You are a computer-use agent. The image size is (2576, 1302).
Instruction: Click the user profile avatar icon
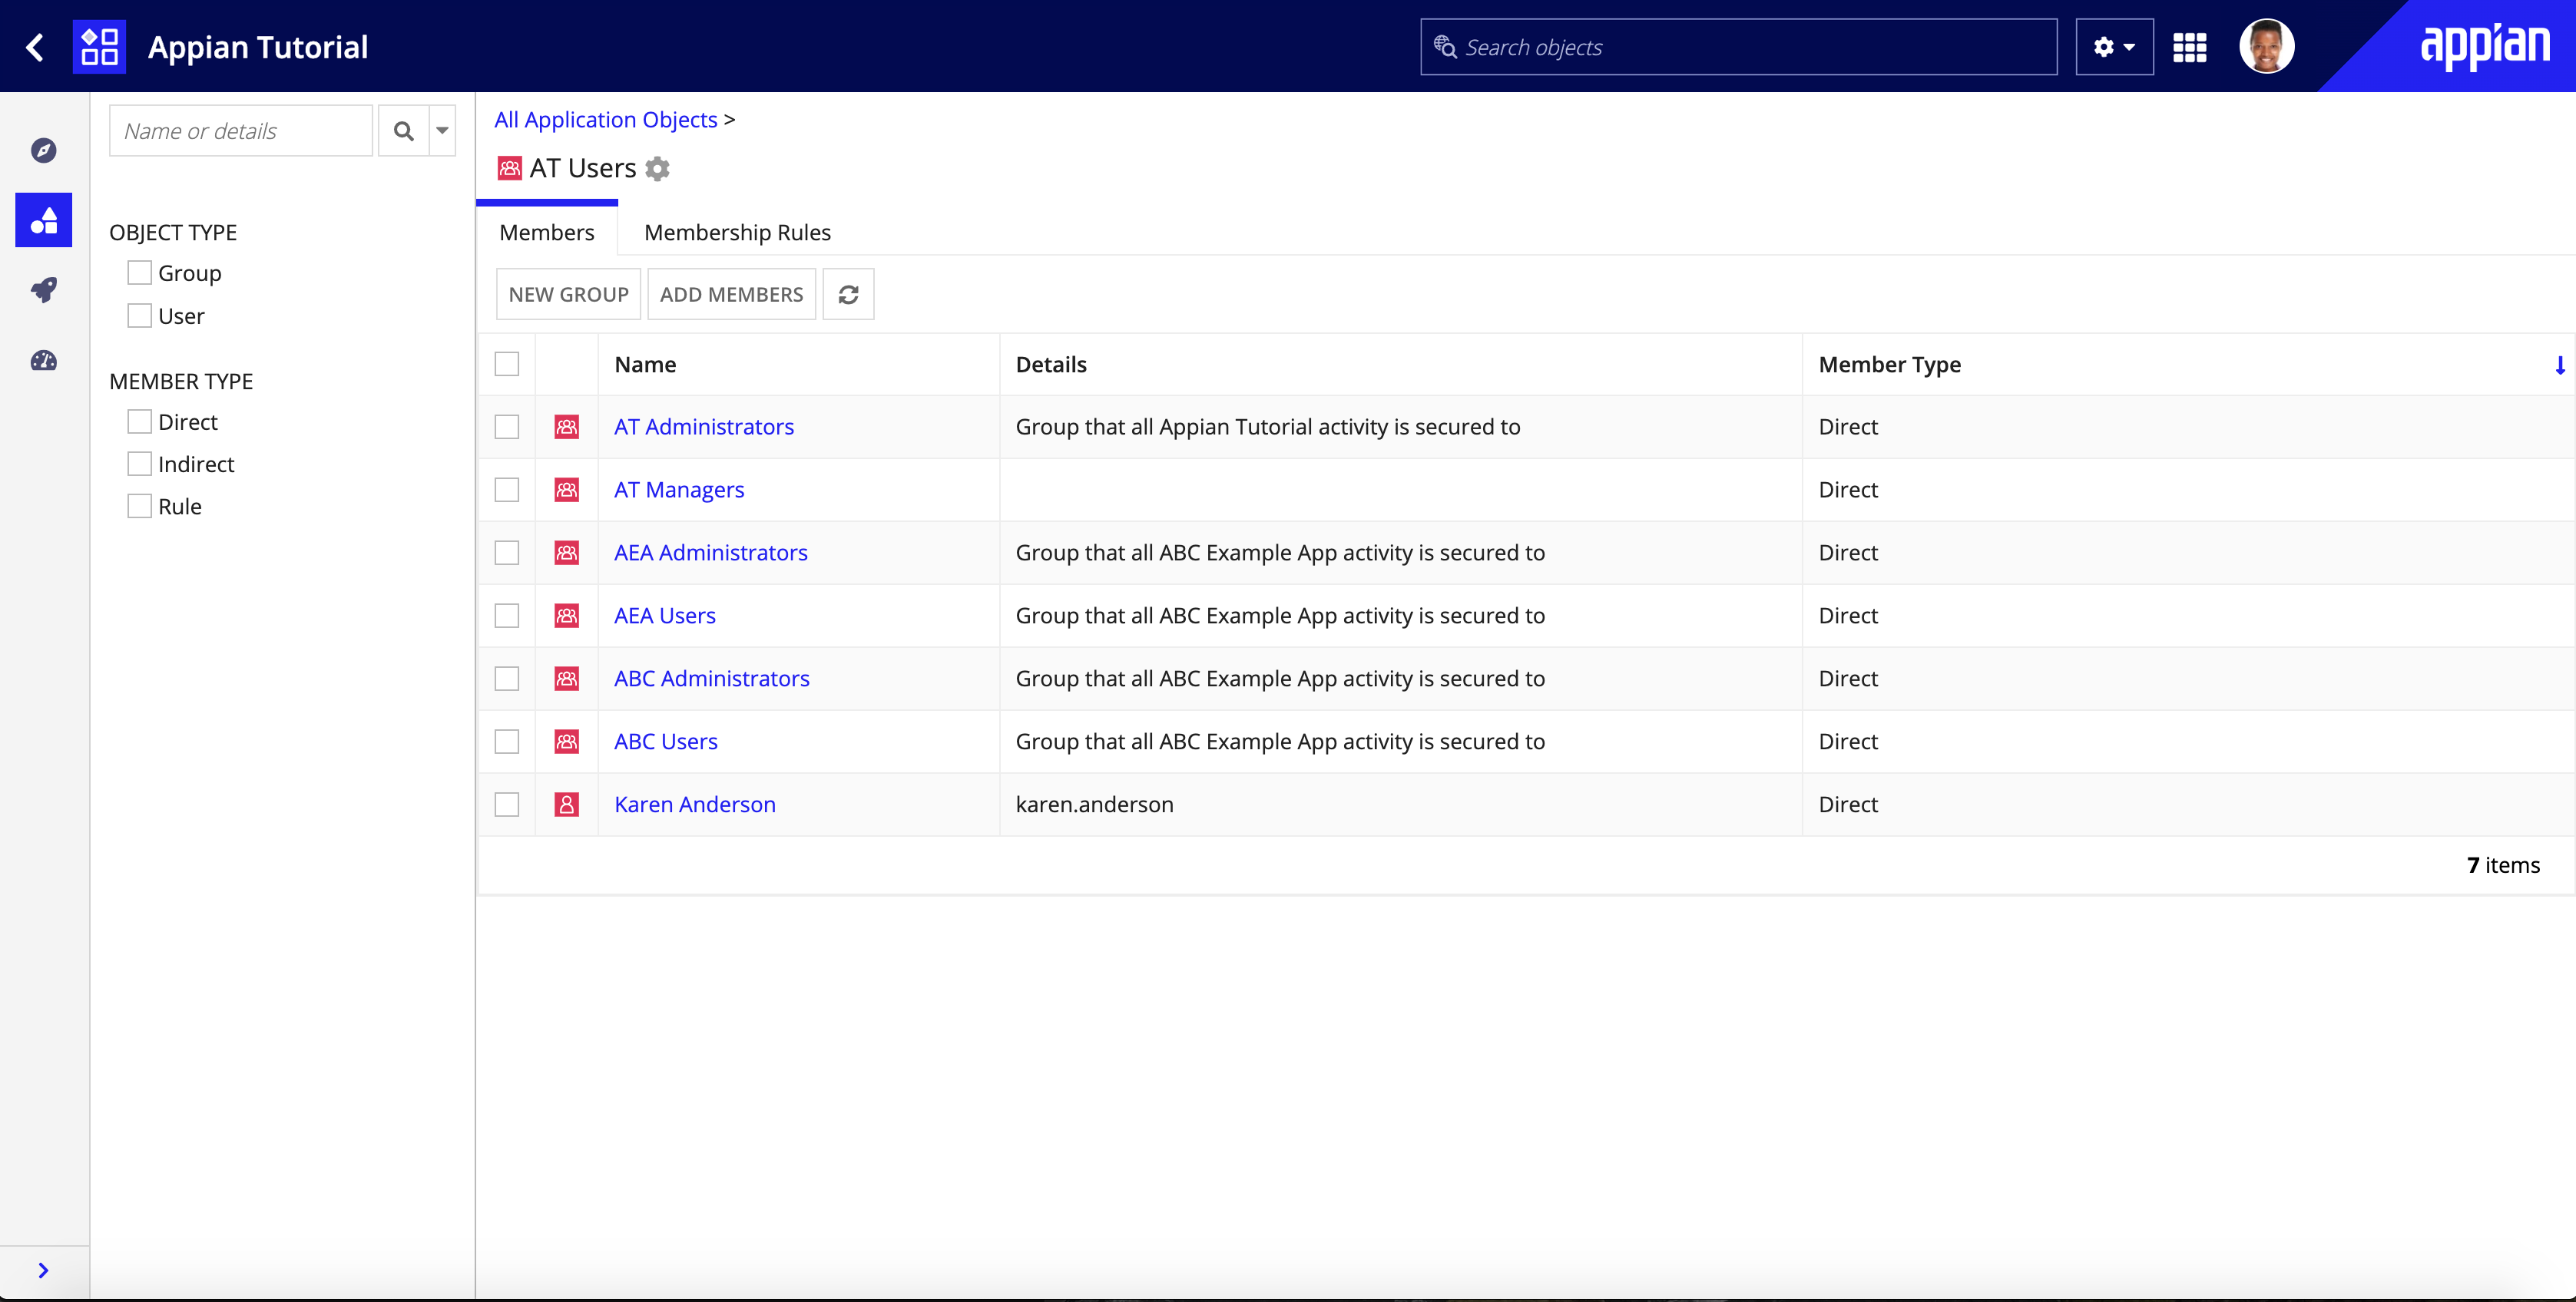click(x=2266, y=47)
